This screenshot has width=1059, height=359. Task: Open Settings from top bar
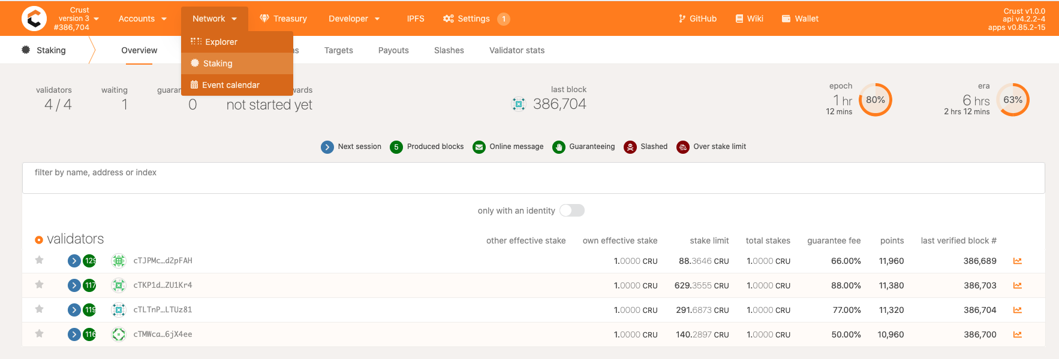(x=467, y=19)
